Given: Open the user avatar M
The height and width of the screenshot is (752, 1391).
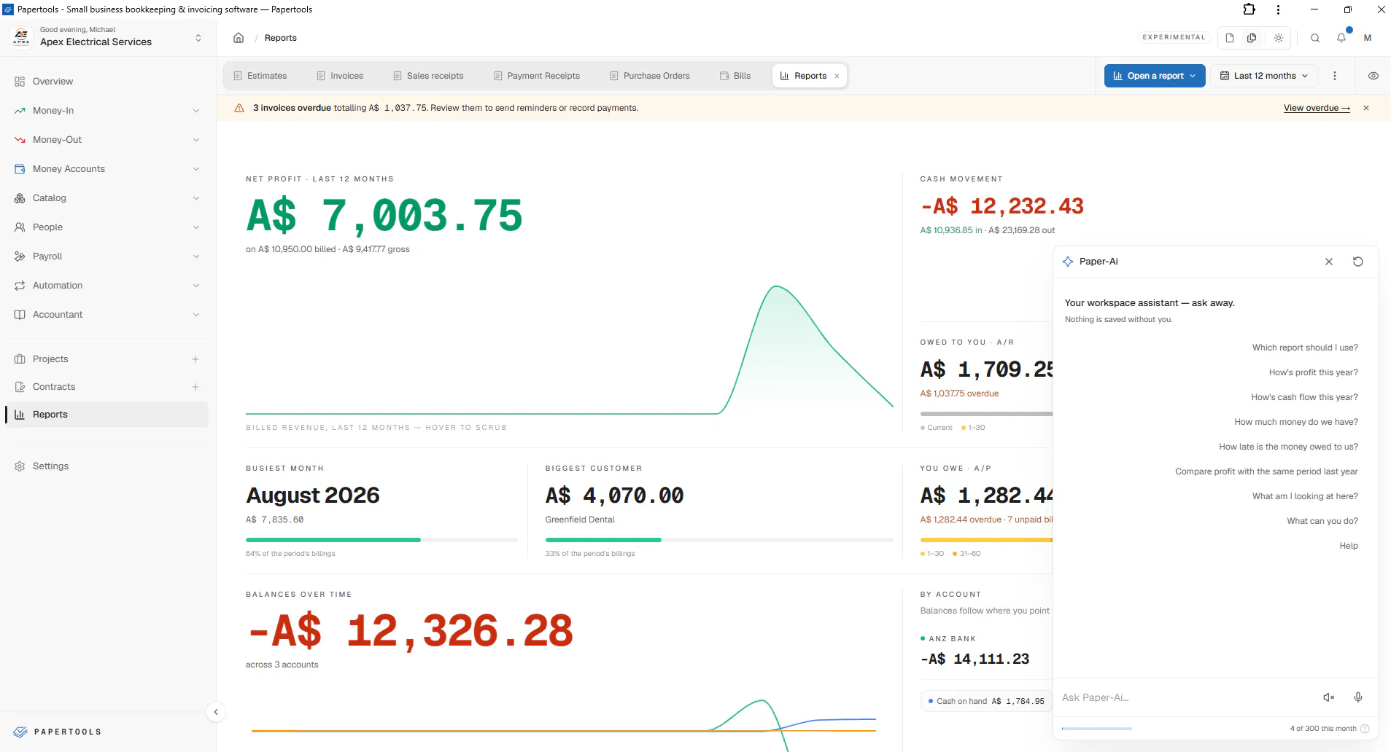Looking at the screenshot, I should click(x=1368, y=38).
